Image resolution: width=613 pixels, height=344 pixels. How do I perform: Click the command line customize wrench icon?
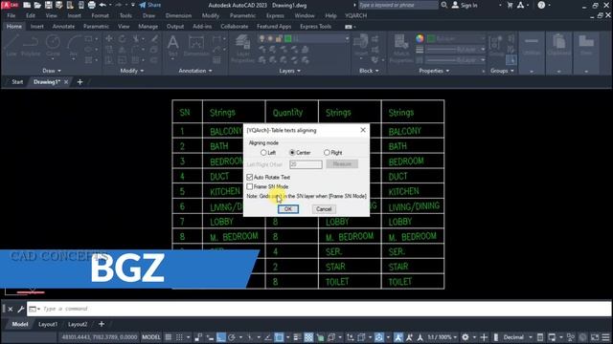coord(21,309)
